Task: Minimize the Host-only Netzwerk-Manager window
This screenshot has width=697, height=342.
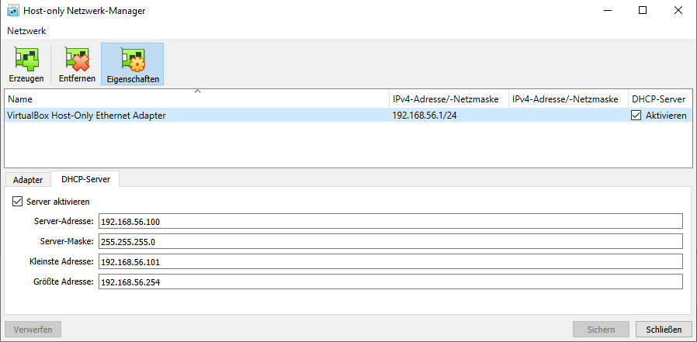Action: click(607, 11)
